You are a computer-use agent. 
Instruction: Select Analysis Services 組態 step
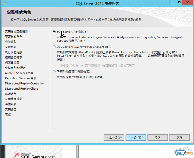[x=19, y=73]
